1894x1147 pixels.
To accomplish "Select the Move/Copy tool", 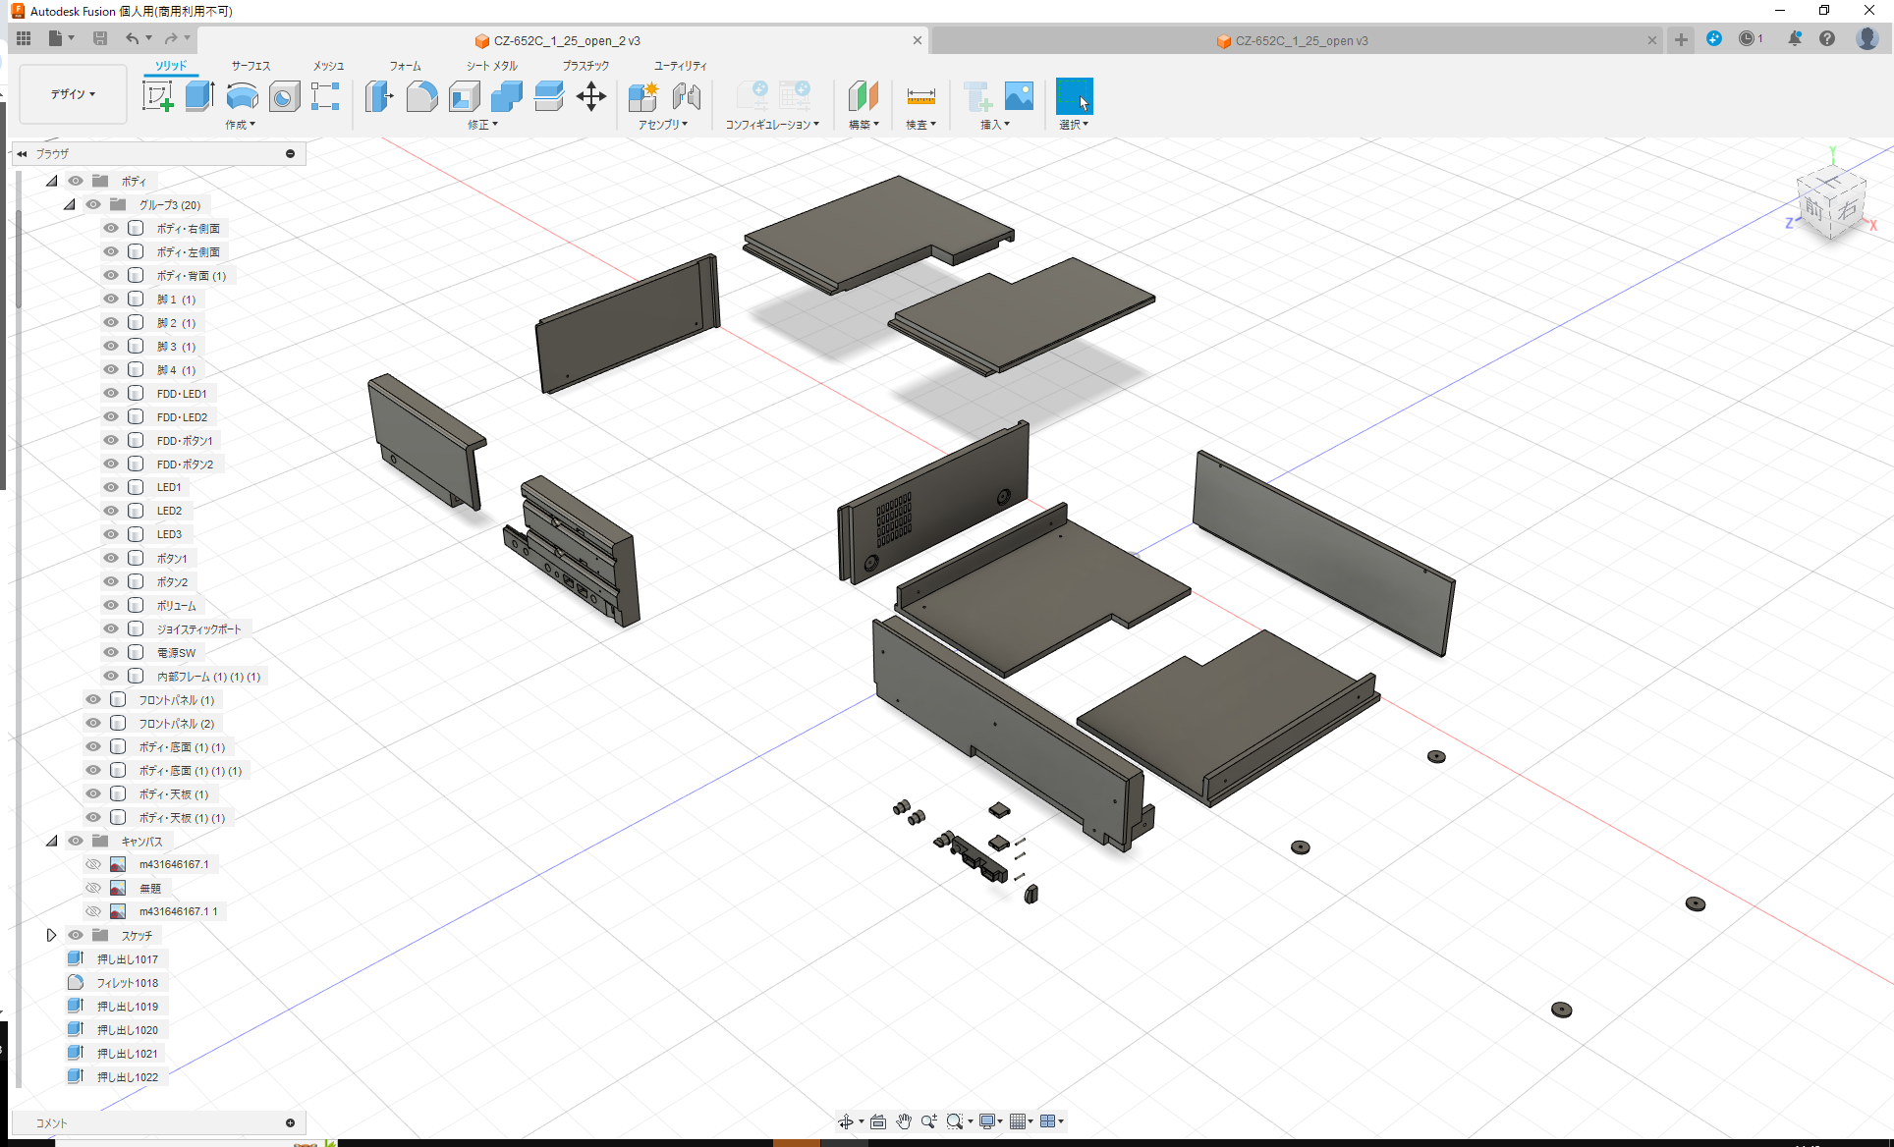I will click(x=591, y=95).
